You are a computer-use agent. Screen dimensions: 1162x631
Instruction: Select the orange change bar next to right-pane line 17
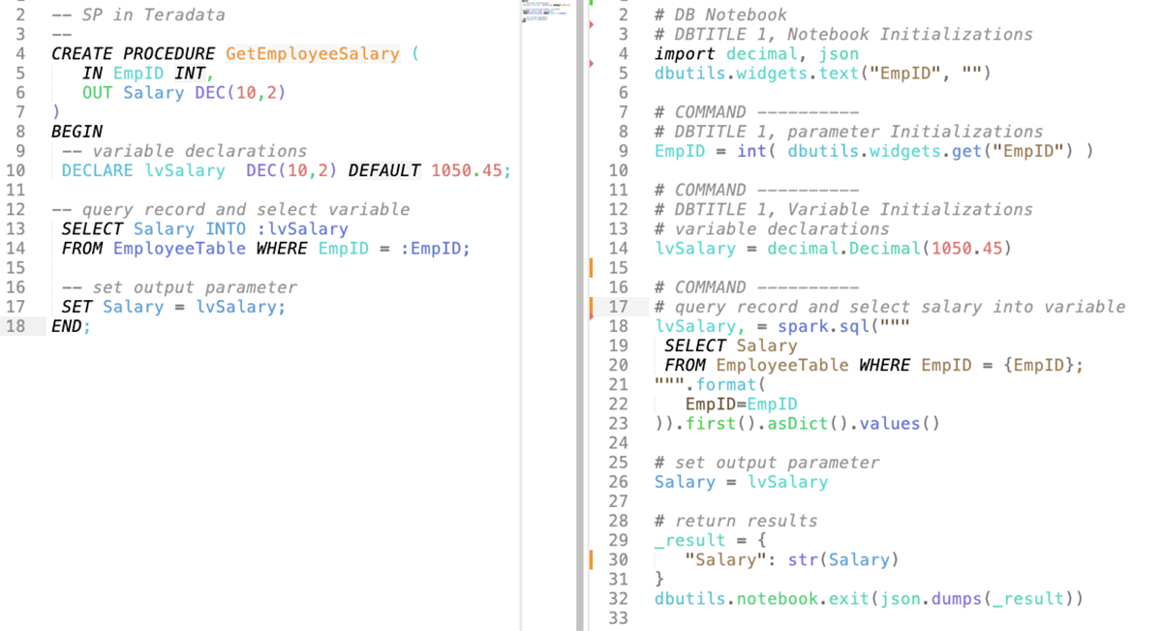coord(591,308)
